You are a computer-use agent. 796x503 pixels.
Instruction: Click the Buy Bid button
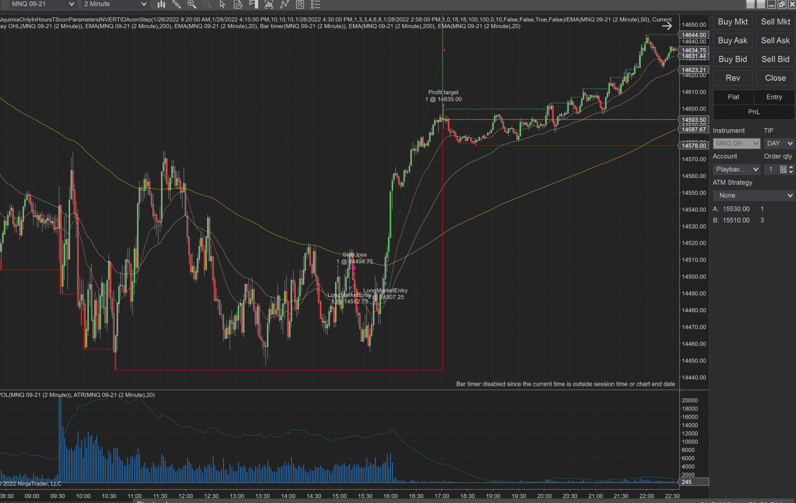tap(733, 59)
